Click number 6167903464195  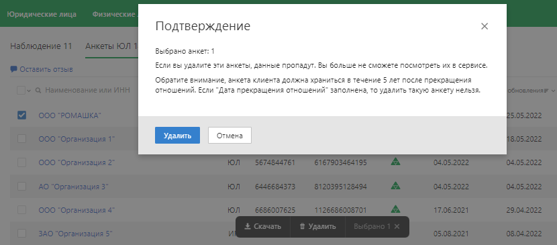click(340, 162)
